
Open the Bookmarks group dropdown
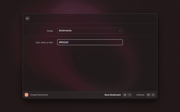pos(90,31)
